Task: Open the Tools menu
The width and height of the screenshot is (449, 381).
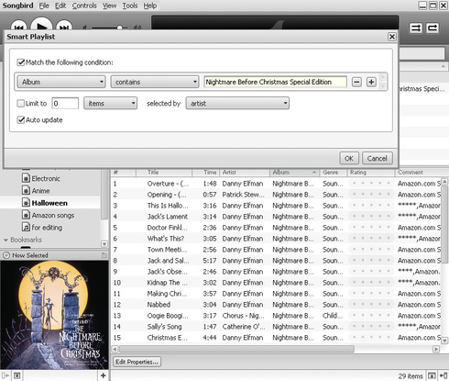Action: point(130,6)
